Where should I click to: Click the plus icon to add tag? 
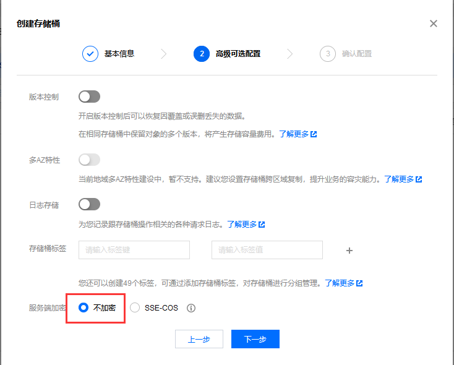coord(349,251)
